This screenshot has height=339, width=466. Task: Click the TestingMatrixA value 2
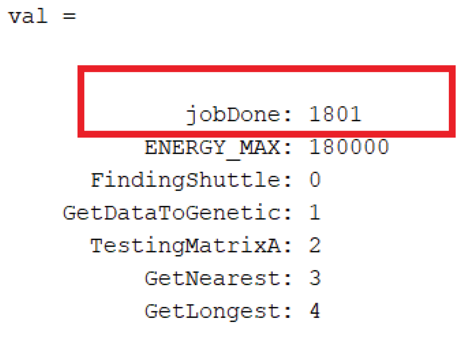(x=315, y=246)
